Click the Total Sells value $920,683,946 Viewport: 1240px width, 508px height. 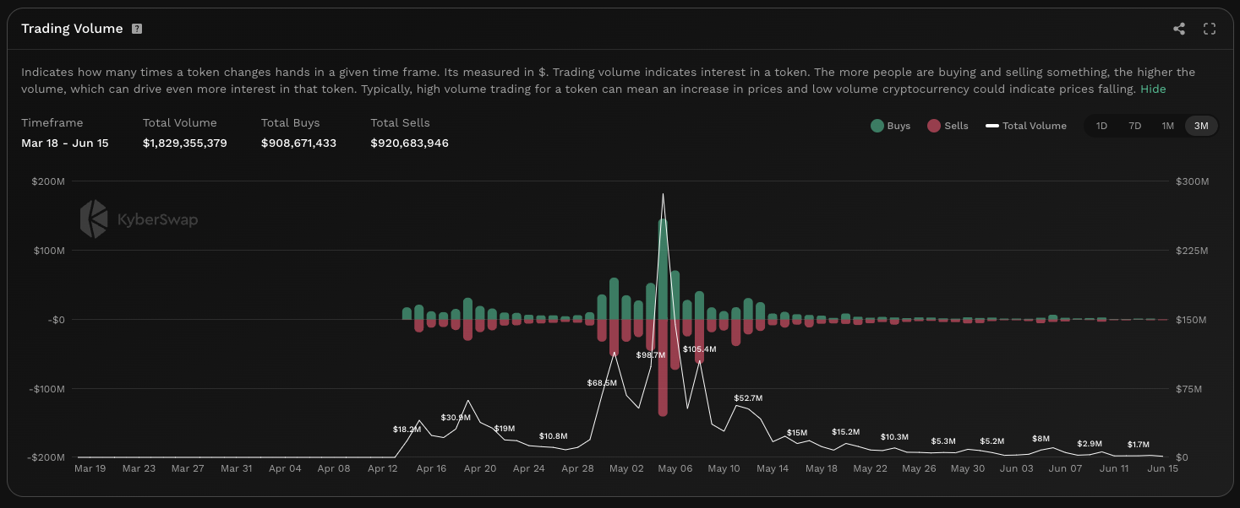(x=409, y=143)
